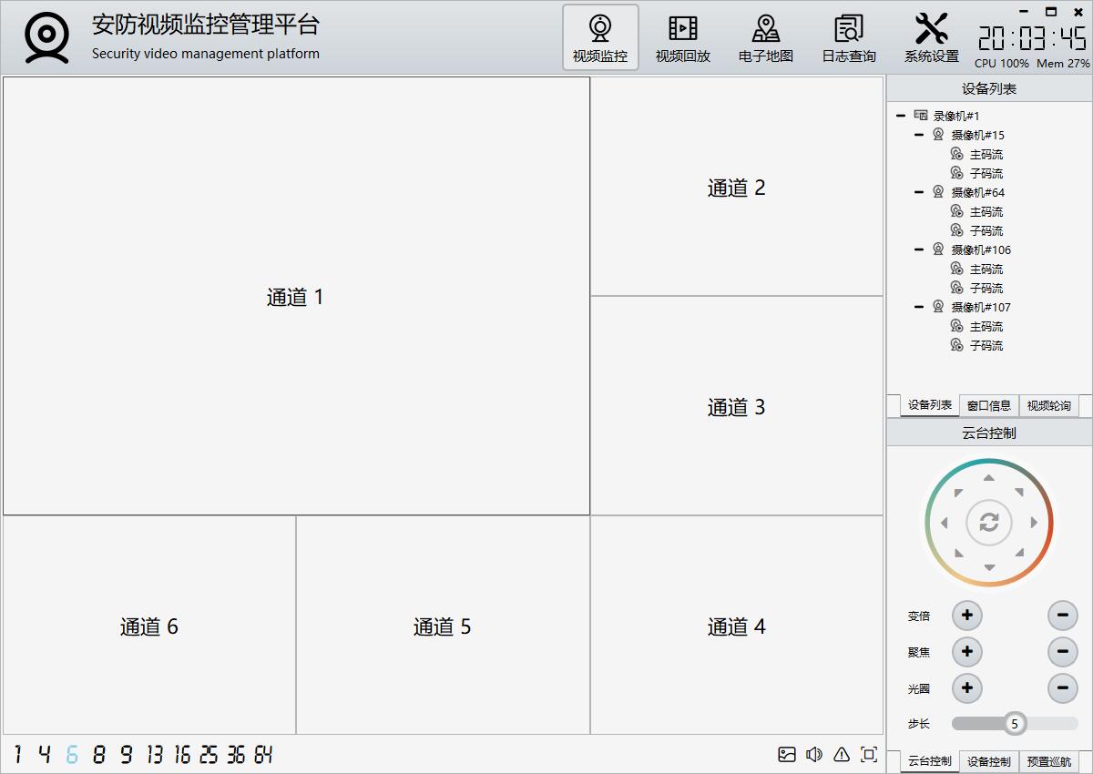The width and height of the screenshot is (1093, 774).
Task: Switch to the 窗口信息 tab
Action: [988, 405]
